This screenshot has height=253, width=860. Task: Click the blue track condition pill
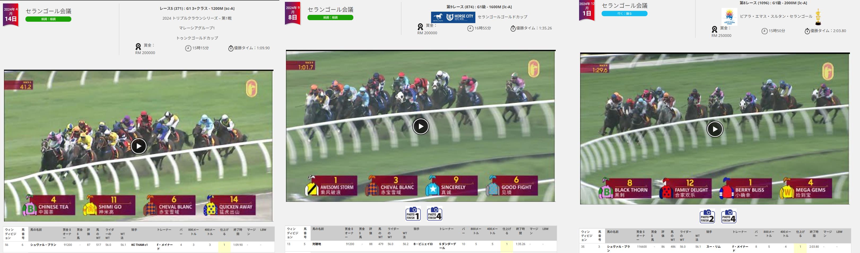pos(624,14)
